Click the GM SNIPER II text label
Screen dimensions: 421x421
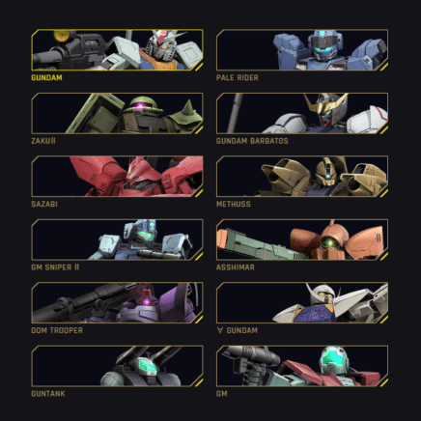click(x=55, y=267)
